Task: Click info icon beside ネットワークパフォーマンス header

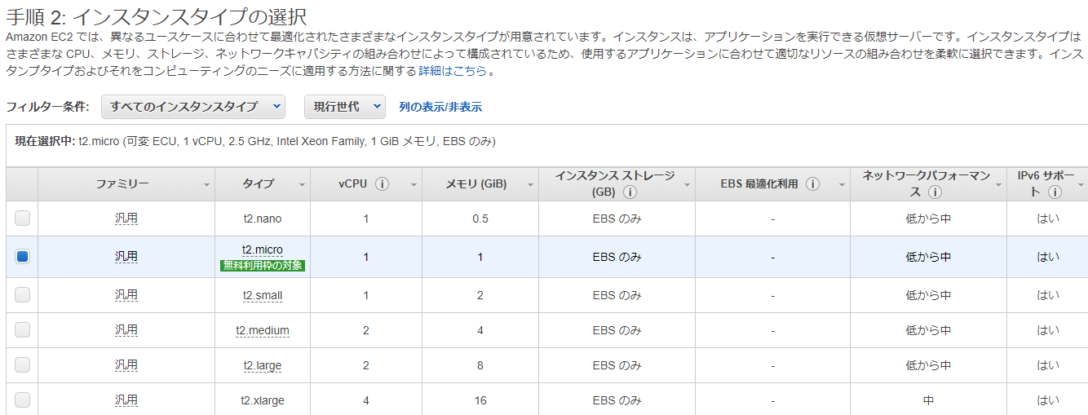Action: tap(935, 192)
